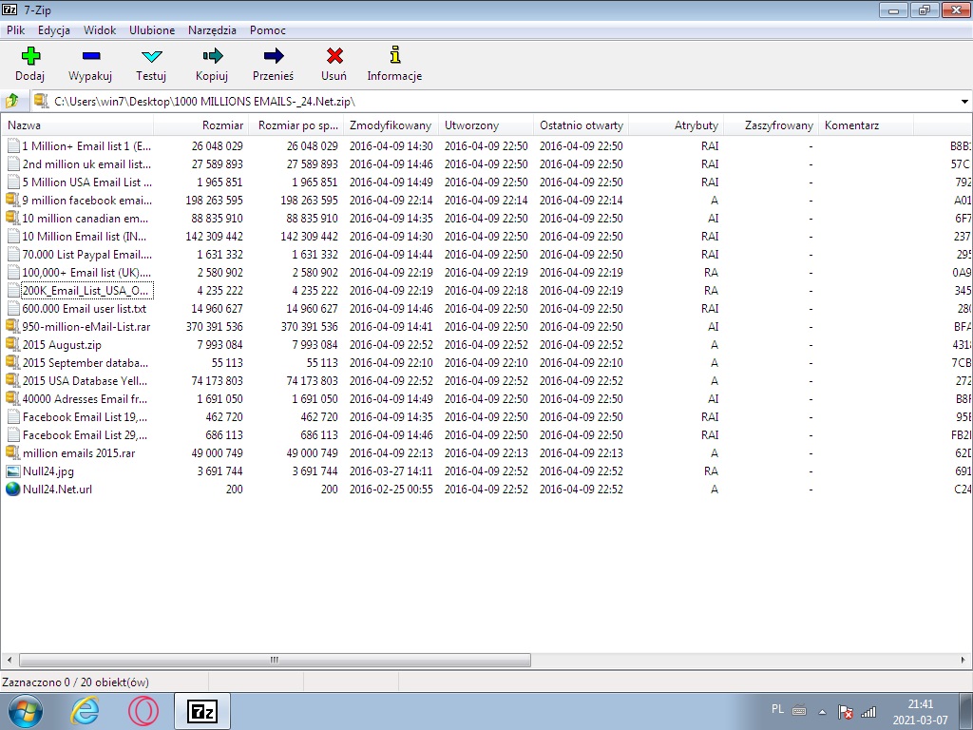This screenshot has height=730, width=973.
Task: Run archive test with Testuj checkmark icon
Action: 151,56
